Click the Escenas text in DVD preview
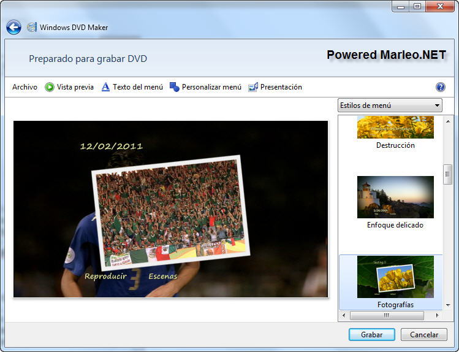This screenshot has height=352, width=459. [x=163, y=276]
